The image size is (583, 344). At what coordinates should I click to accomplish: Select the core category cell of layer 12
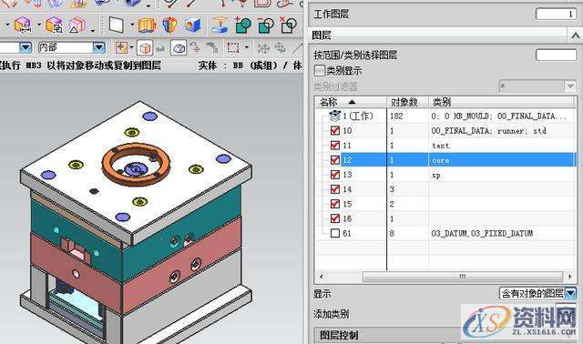click(x=502, y=160)
